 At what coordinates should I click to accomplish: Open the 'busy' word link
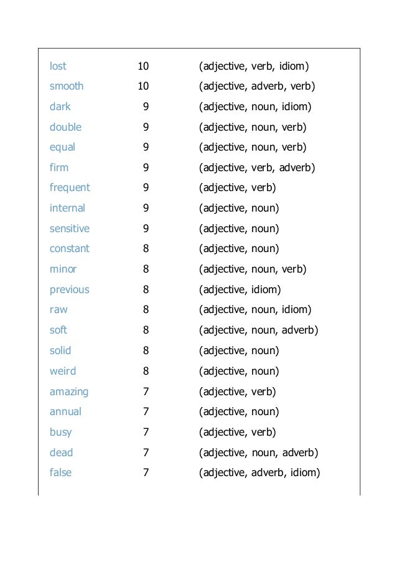(x=60, y=433)
